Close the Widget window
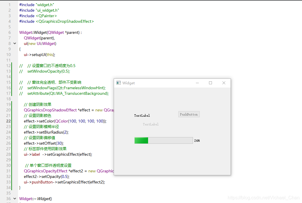The height and width of the screenshot is (203, 302). point(224,83)
